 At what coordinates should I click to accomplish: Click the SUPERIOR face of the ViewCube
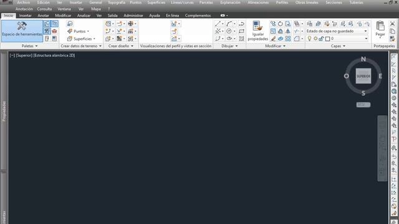pyautogui.click(x=363, y=76)
